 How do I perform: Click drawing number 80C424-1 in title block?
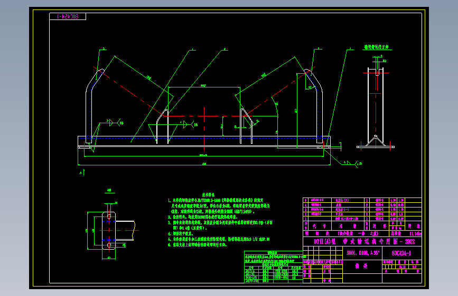(401, 253)
